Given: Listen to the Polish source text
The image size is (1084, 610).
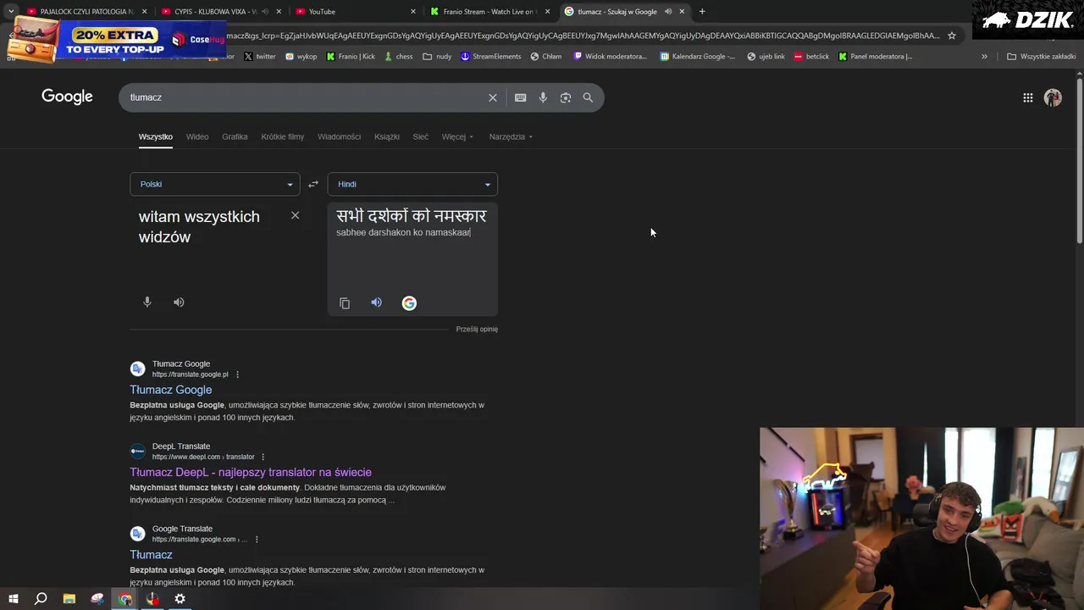Looking at the screenshot, I should [x=179, y=302].
